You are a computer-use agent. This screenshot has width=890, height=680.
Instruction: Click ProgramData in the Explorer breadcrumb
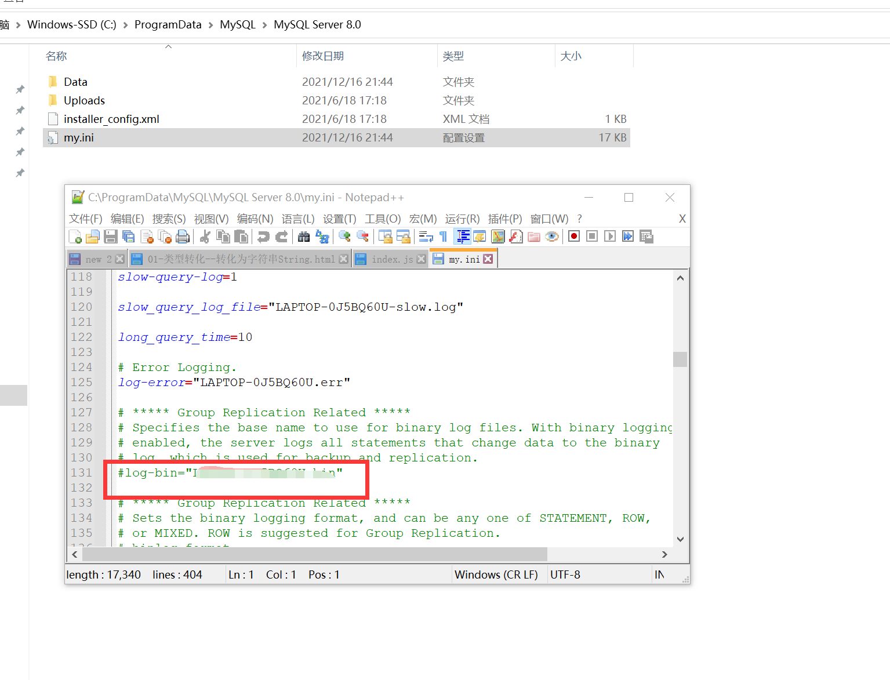click(x=168, y=24)
